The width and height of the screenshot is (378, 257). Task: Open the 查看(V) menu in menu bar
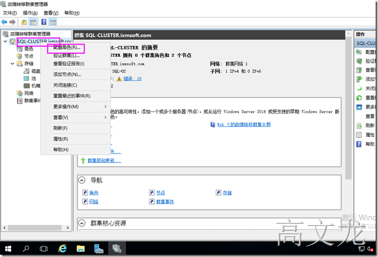click(x=51, y=13)
